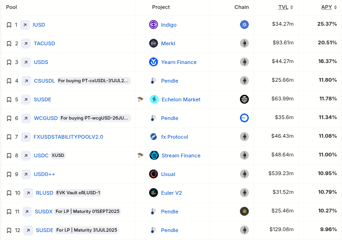Bookmark SUSDE row 12 pool

(x=9, y=230)
